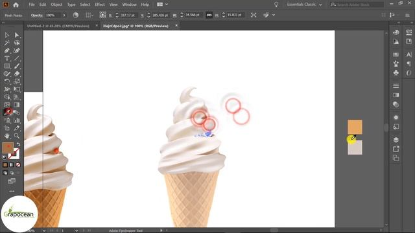
Task: Open Essentials Classic workspace dropdown
Action: (304, 5)
